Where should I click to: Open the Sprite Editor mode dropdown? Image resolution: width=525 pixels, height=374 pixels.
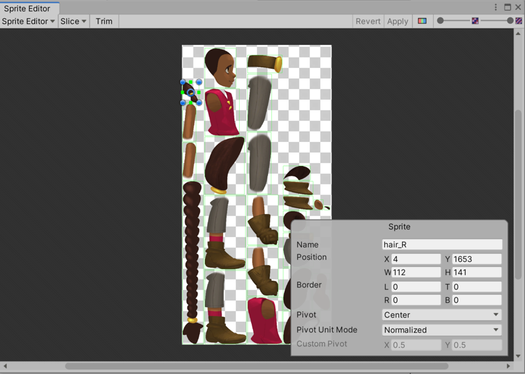(28, 21)
